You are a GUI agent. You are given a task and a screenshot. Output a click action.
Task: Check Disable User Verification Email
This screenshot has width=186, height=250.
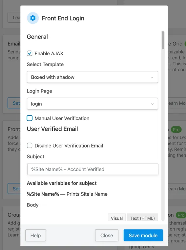[x=30, y=145]
